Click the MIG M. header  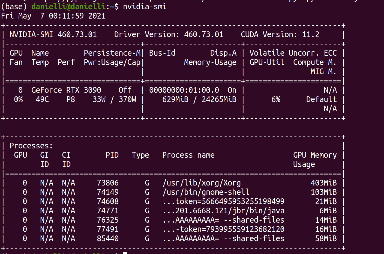(x=323, y=71)
